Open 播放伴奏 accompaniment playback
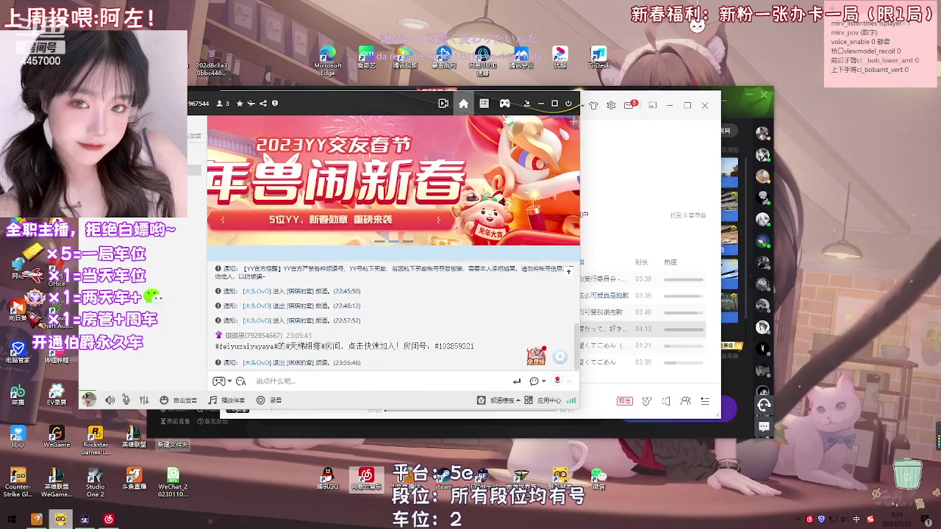The width and height of the screenshot is (941, 529). (226, 400)
